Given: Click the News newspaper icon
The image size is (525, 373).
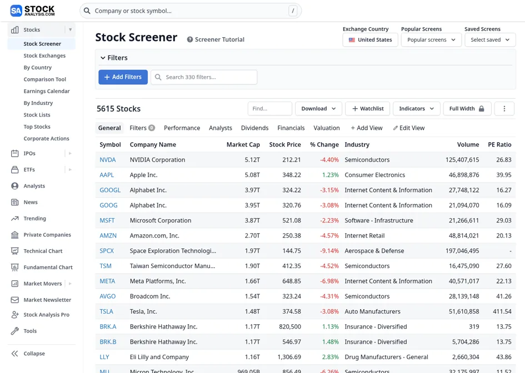Looking at the screenshot, I should [15, 202].
